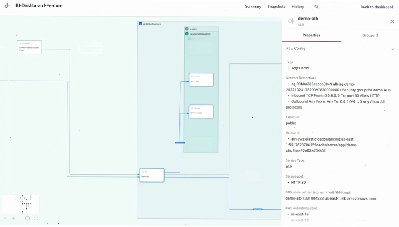The height and width of the screenshot is (227, 399).
Task: Click the app logo beside BI-Dashboard-Feature
Action: coord(7,5)
